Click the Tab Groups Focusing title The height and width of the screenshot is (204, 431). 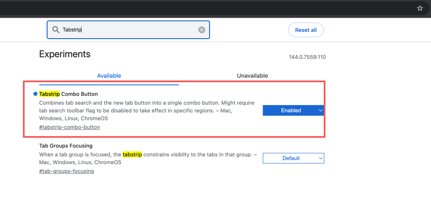click(66, 146)
